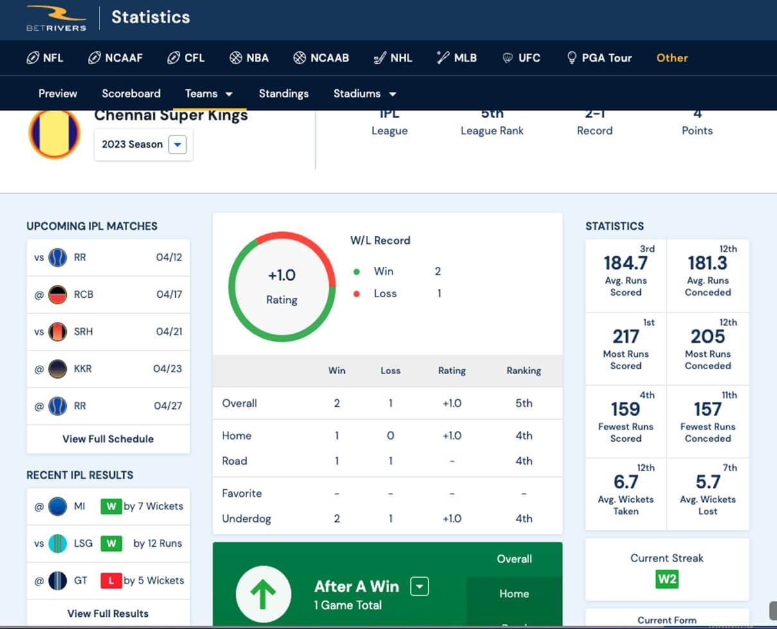The width and height of the screenshot is (777, 629).
Task: Click the Chennai Super Kings team logo
Action: point(54,134)
